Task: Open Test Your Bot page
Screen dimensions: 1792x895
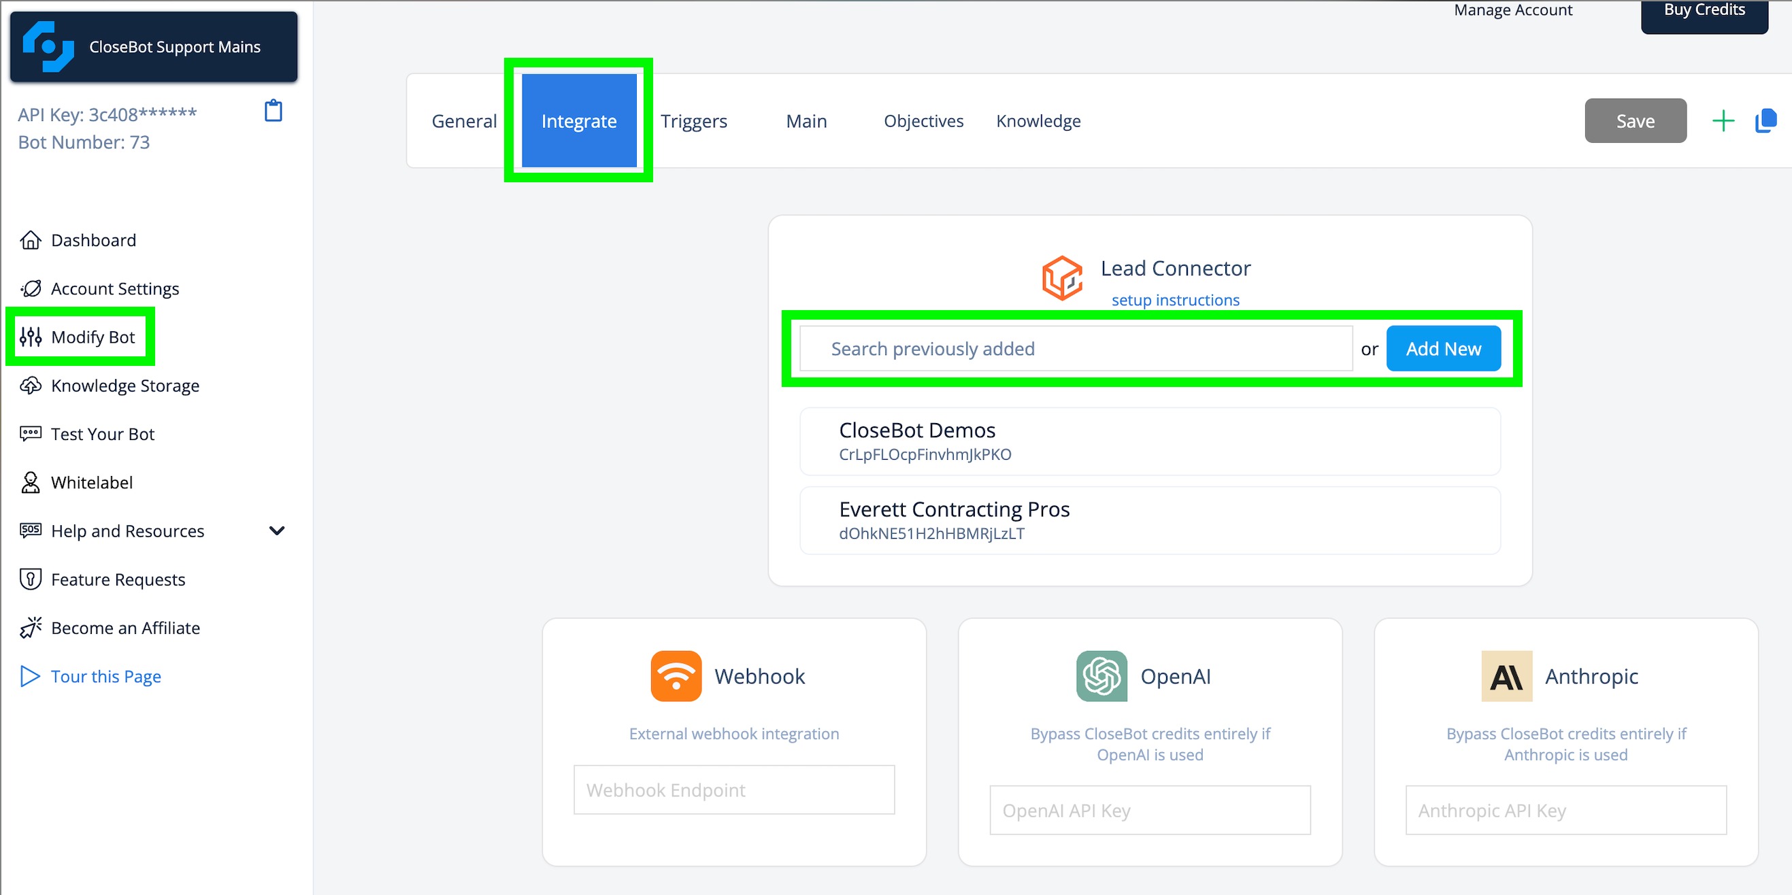Action: (x=102, y=434)
